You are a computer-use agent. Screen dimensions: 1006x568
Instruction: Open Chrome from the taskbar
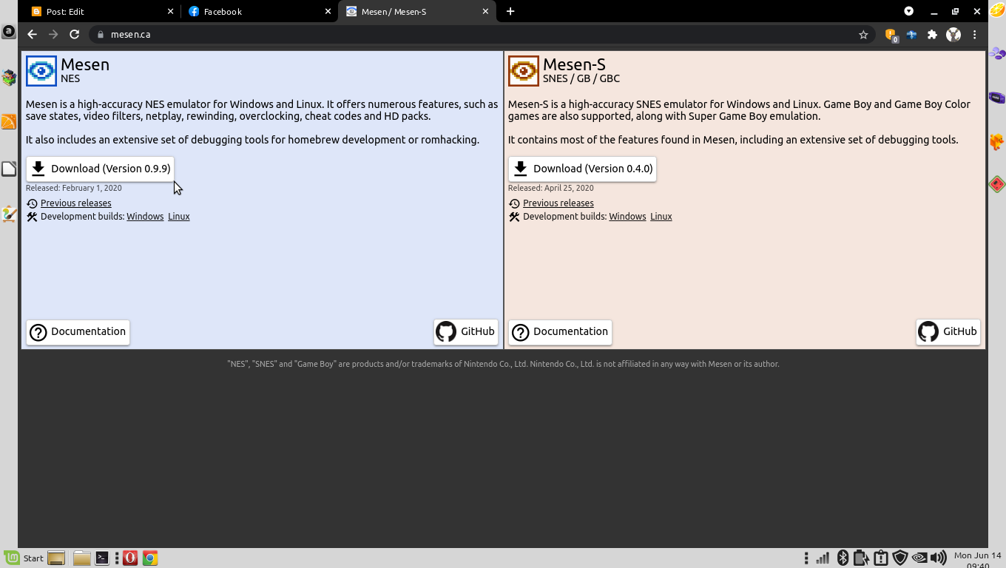150,558
